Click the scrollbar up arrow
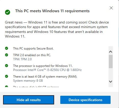The height and width of the screenshot is (108, 119). tap(111, 52)
